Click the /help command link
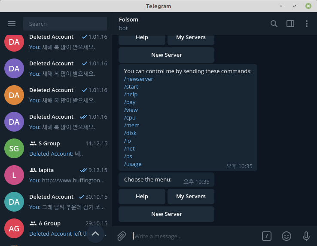 [x=131, y=94]
